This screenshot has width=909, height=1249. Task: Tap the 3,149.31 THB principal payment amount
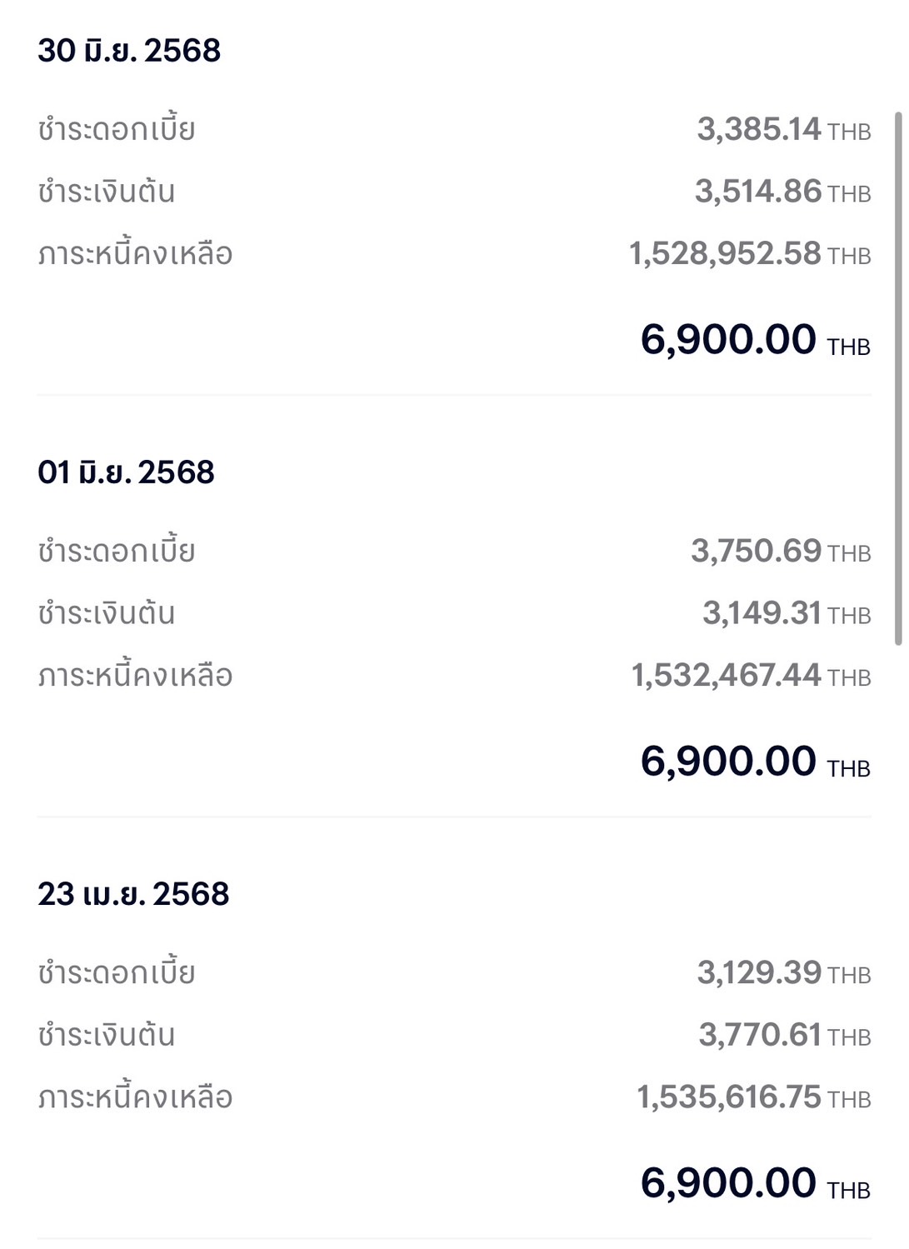787,613
